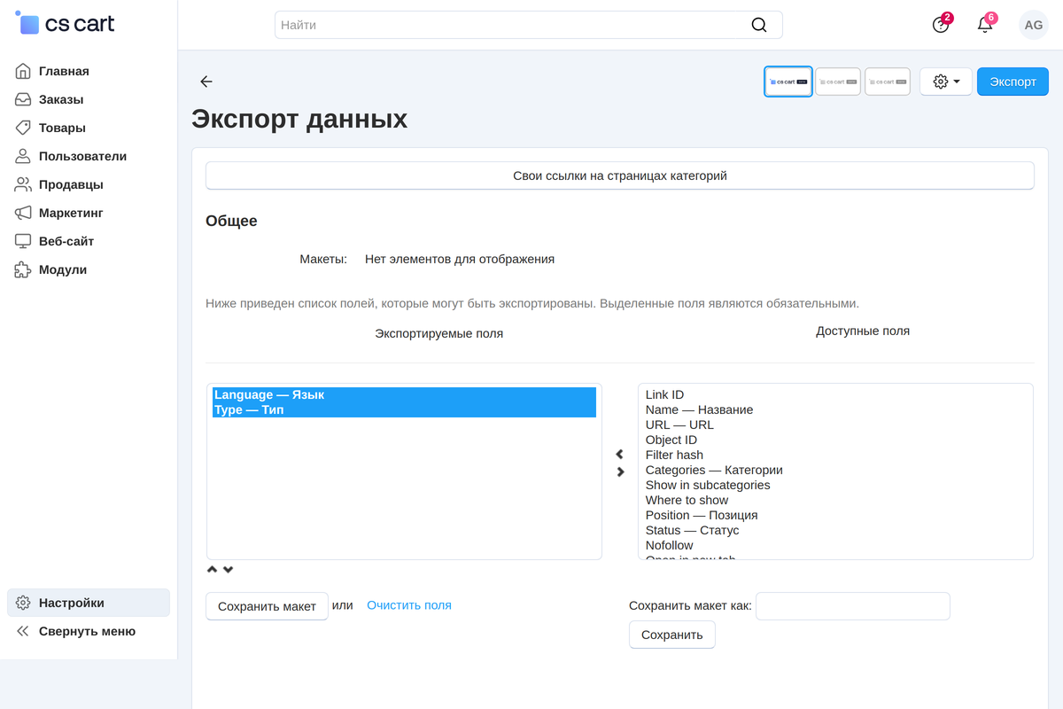Click the Маркетинг megaphone icon

coord(23,213)
